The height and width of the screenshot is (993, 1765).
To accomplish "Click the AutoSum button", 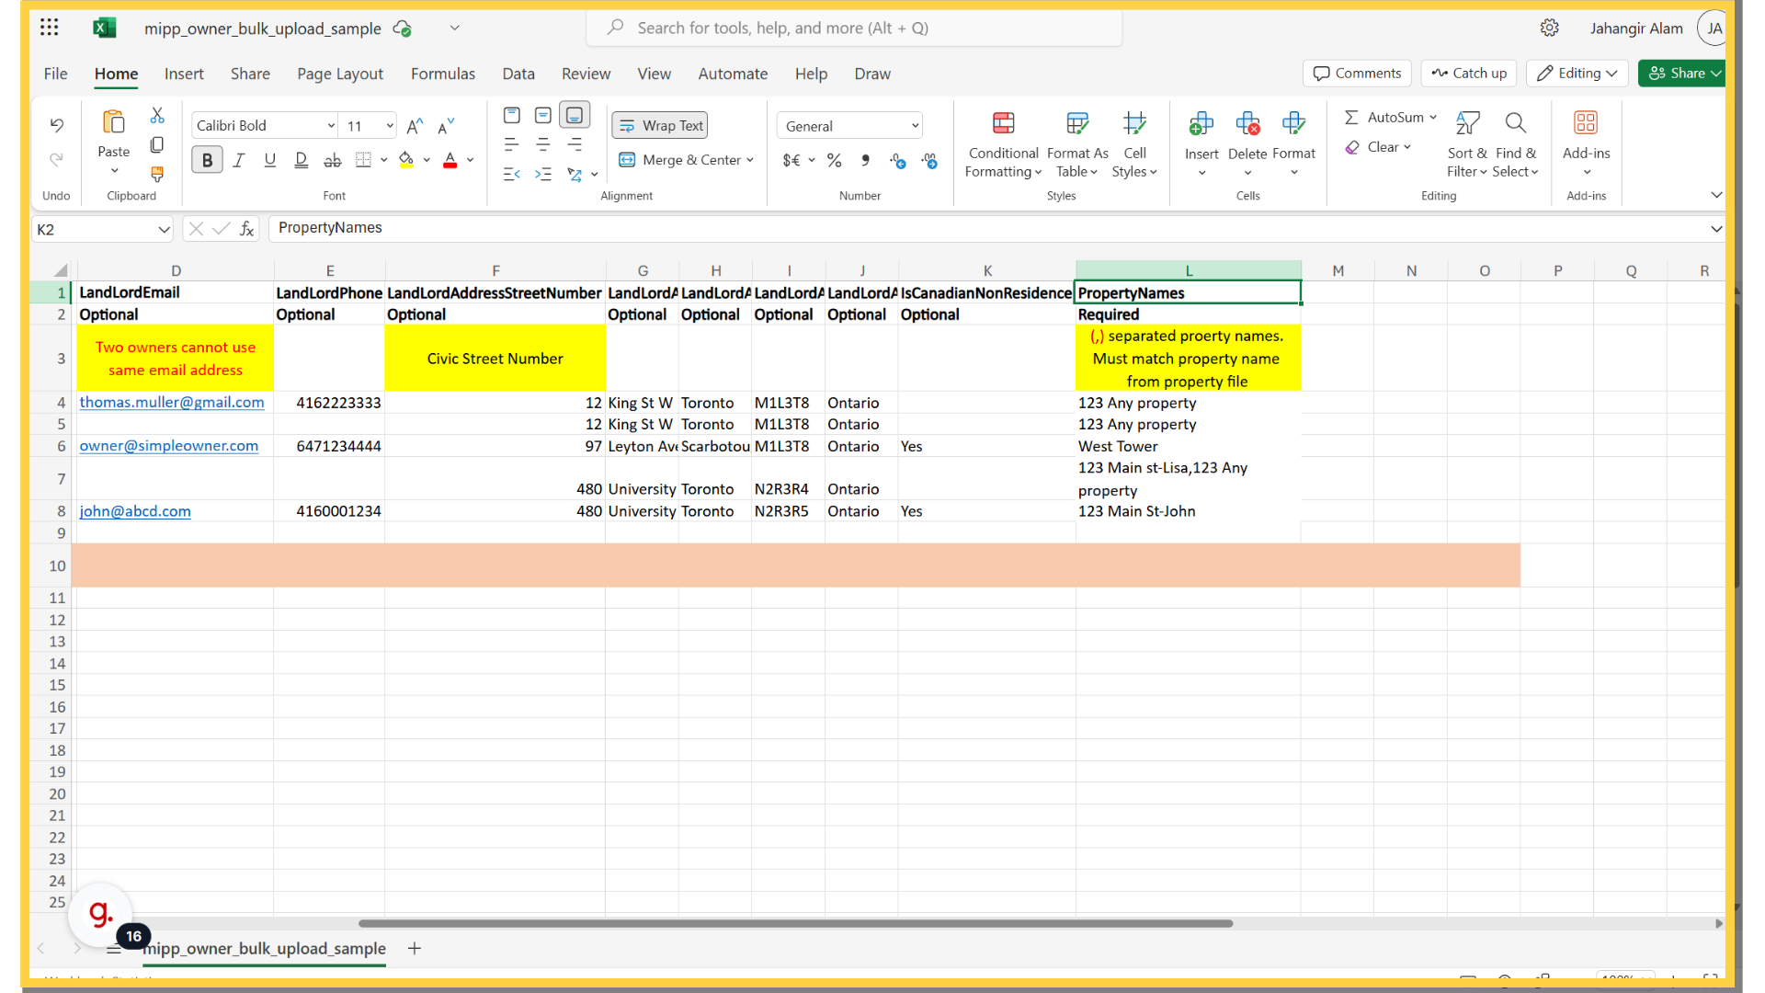I will [x=1390, y=117].
